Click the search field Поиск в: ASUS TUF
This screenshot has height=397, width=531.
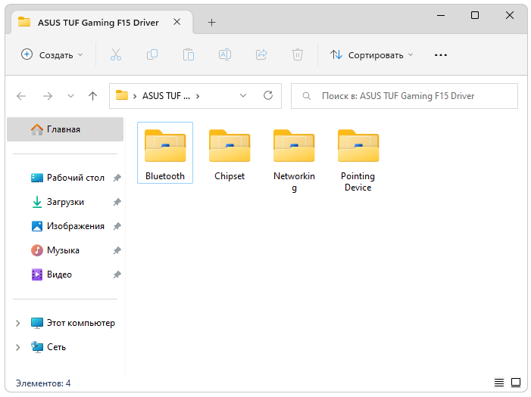404,96
